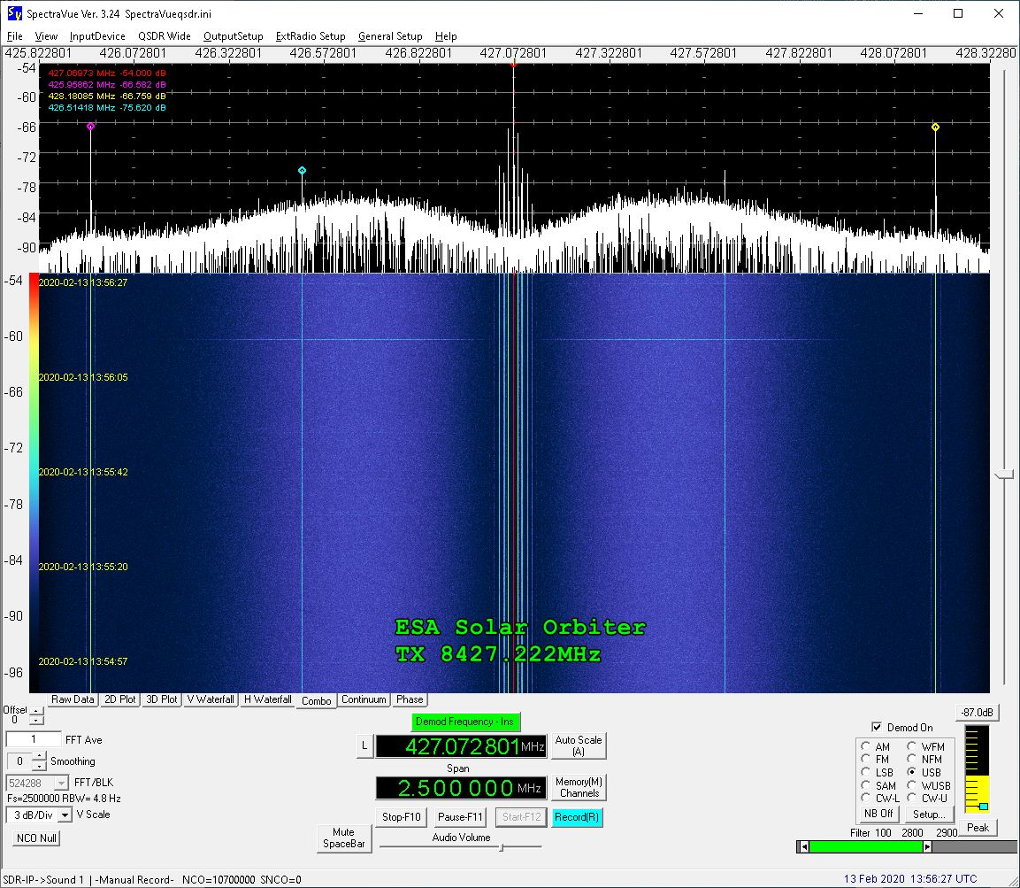Click the Record(R) button
Viewport: 1020px width, 888px height.
click(x=577, y=817)
